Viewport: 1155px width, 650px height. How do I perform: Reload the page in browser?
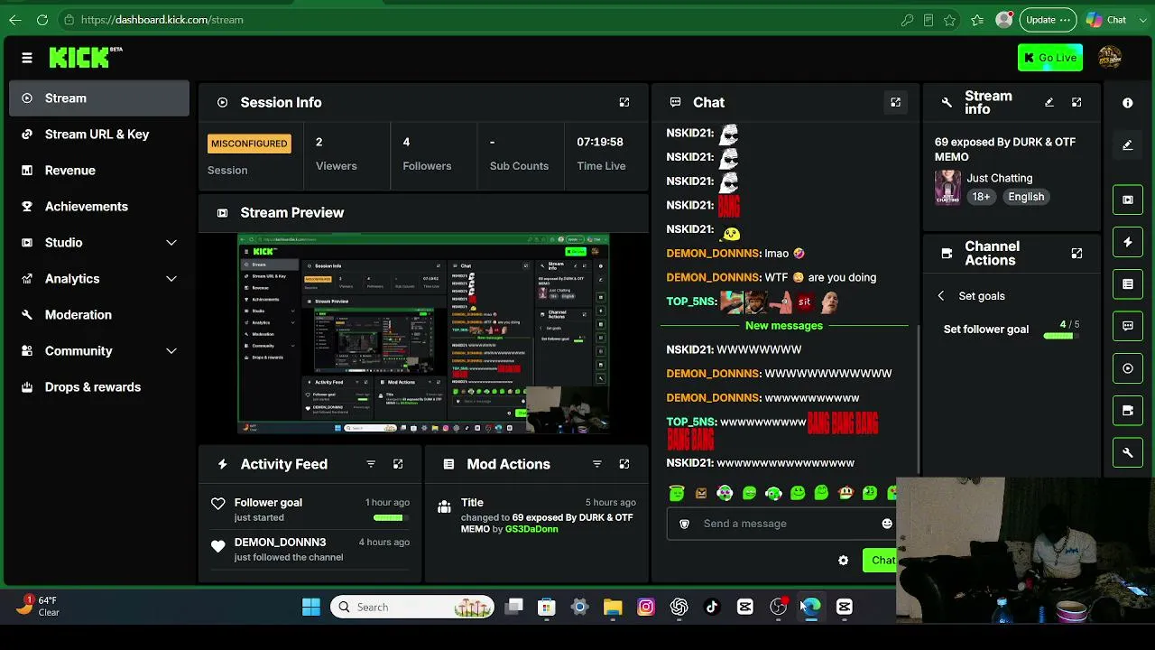point(42,20)
